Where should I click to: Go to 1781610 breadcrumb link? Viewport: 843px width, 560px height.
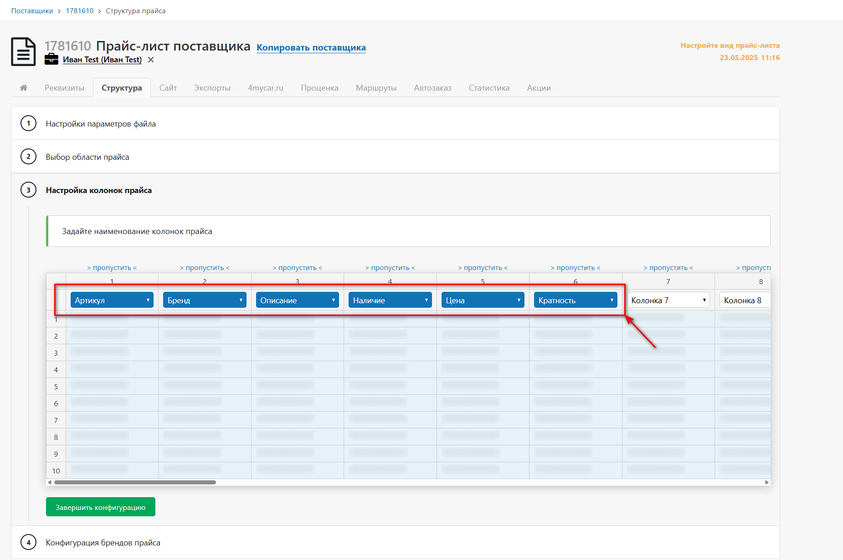click(80, 10)
